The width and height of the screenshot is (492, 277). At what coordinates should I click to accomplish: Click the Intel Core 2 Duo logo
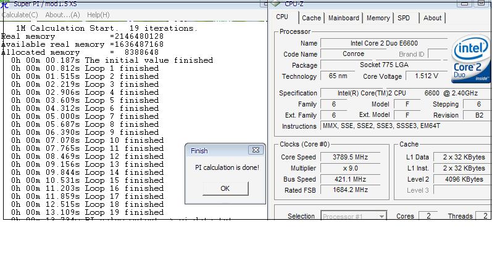[x=470, y=59]
